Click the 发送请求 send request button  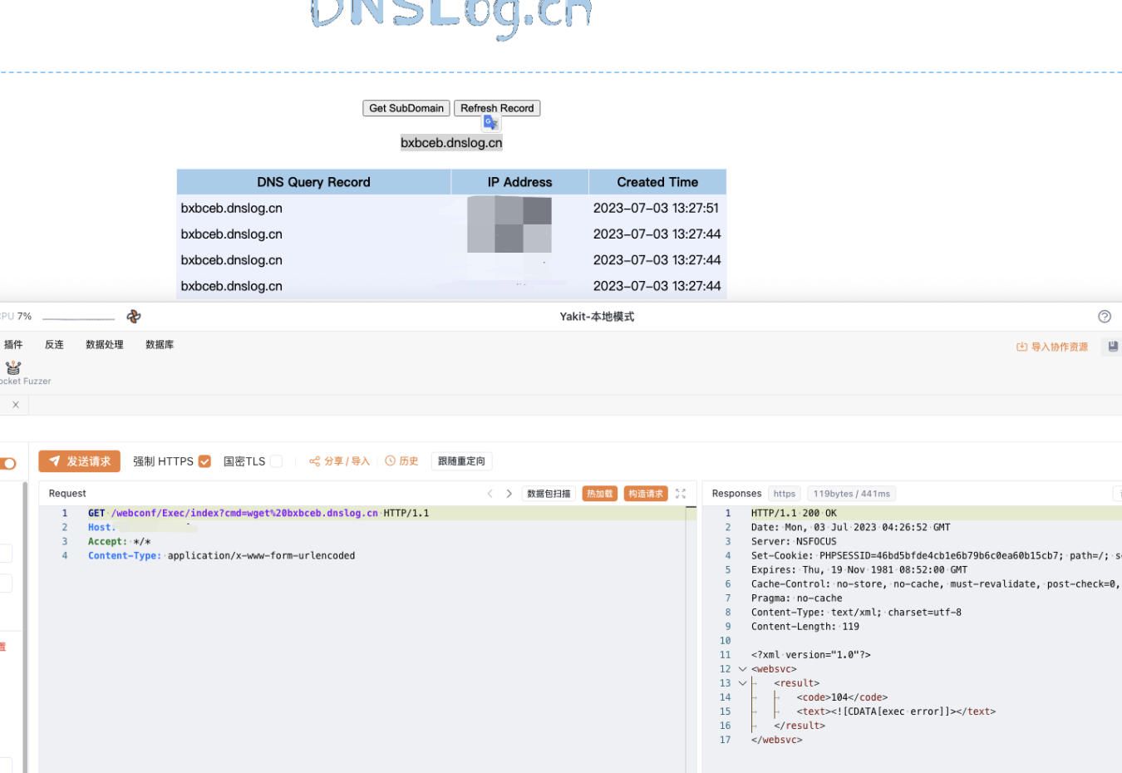[80, 461]
